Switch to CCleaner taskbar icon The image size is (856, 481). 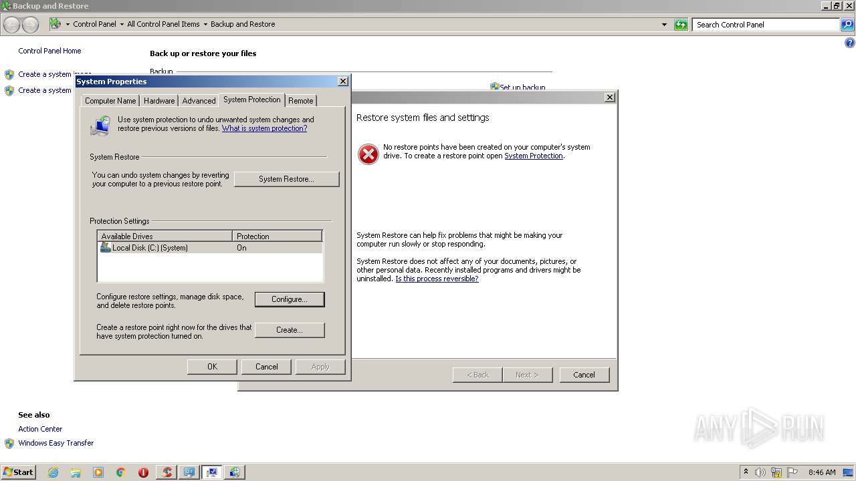(x=167, y=472)
